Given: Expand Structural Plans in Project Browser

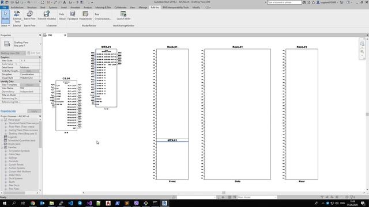Looking at the screenshot, I should pos(6,123).
